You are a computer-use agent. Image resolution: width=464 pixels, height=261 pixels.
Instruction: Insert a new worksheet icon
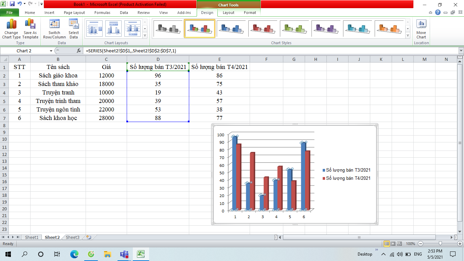tap(89, 237)
